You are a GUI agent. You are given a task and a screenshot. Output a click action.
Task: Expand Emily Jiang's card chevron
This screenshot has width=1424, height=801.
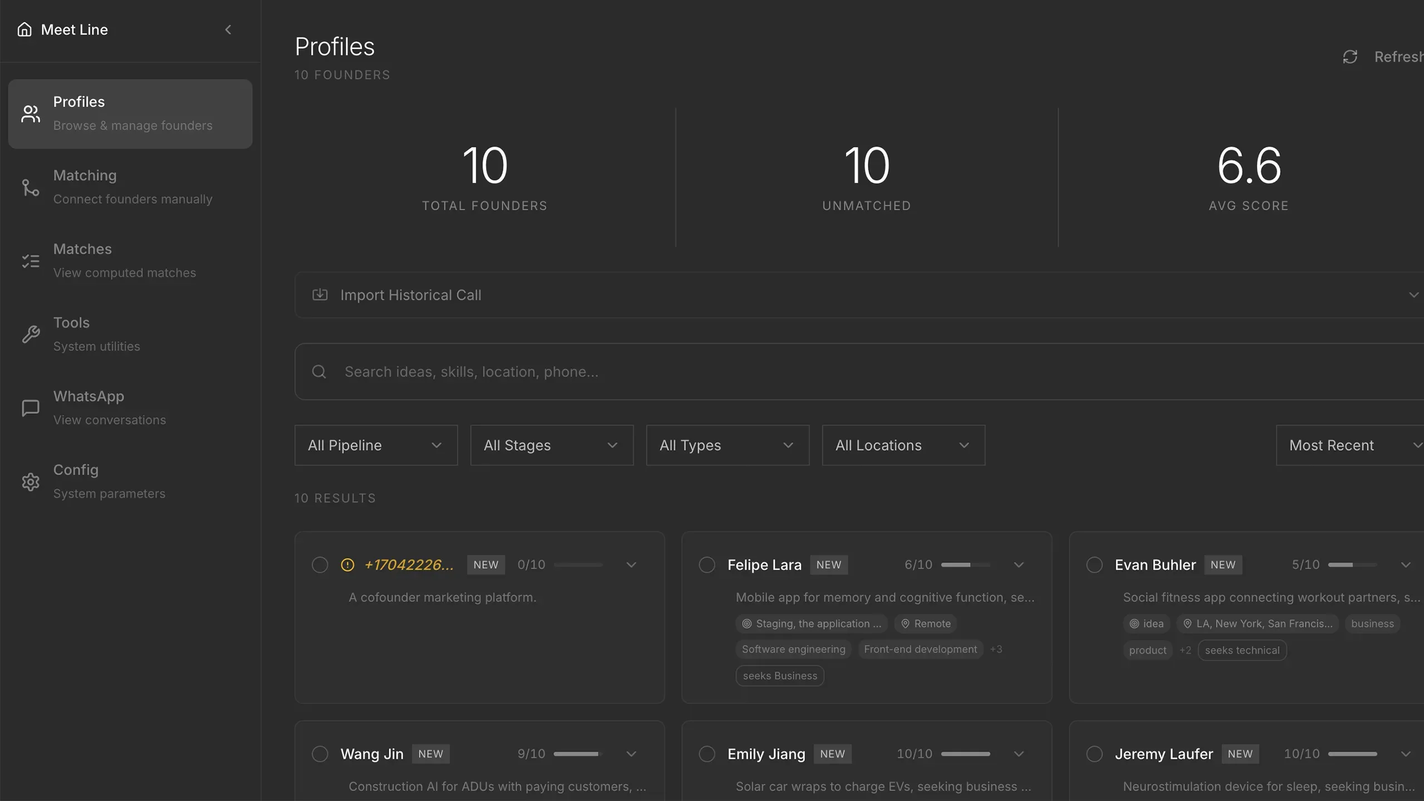coord(1018,754)
